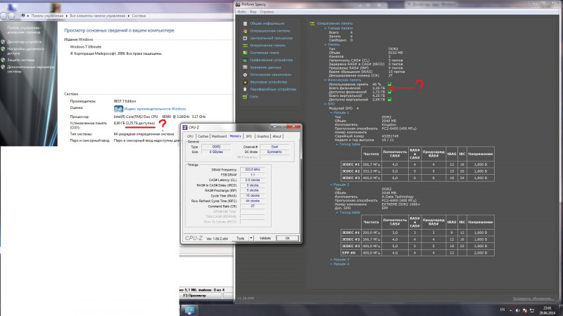Select Звуковые устройства speaker icon
The height and width of the screenshot is (316, 563).
coord(244,81)
